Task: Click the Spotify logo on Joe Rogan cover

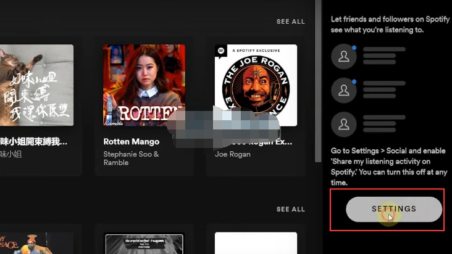Action: click(x=221, y=51)
